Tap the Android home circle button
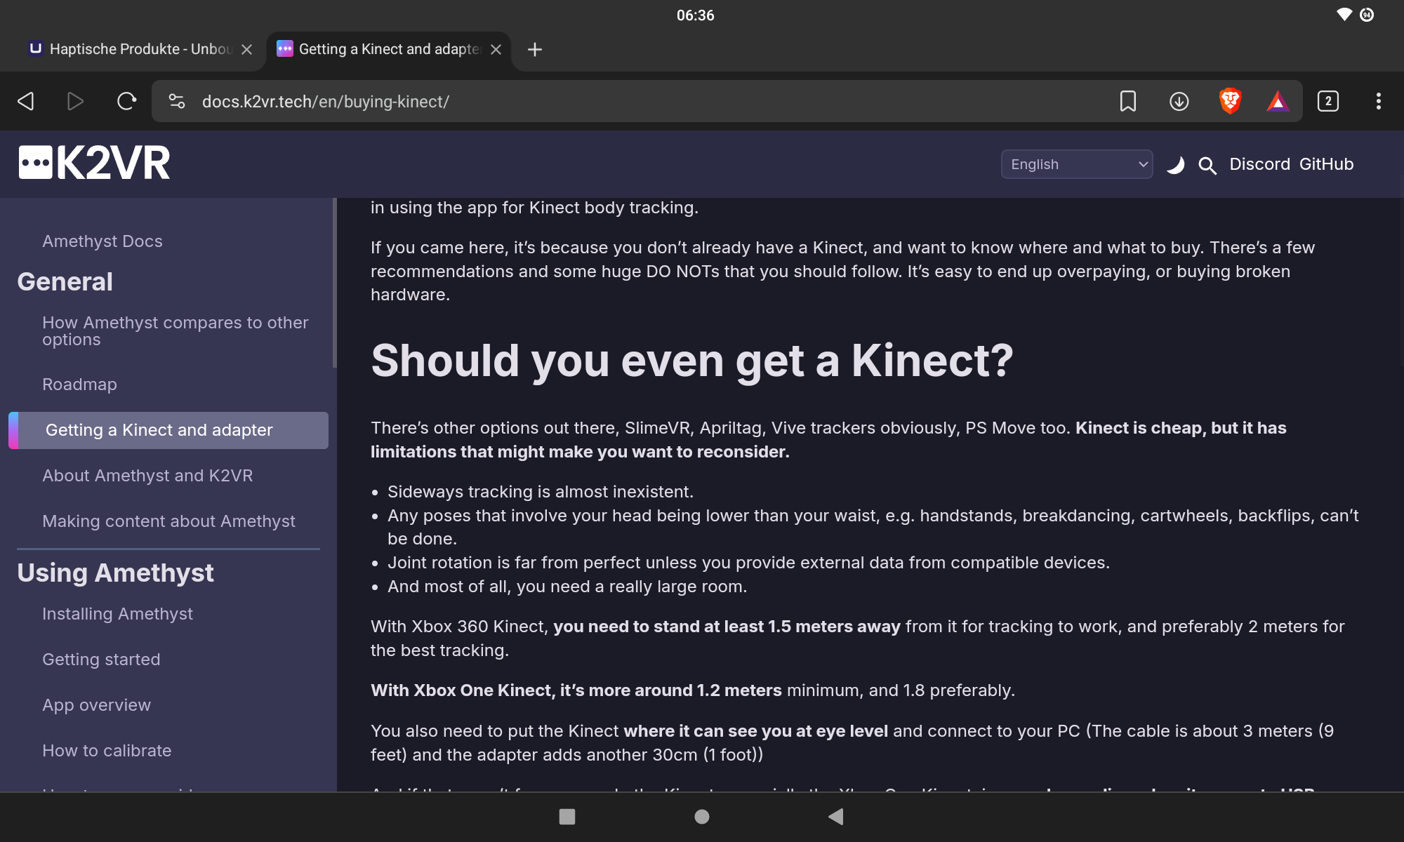Screen dimensions: 1404x842 [701, 816]
